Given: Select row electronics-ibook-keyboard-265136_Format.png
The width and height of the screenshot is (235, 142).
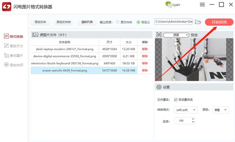Looking at the screenshot, I should click(x=91, y=63).
